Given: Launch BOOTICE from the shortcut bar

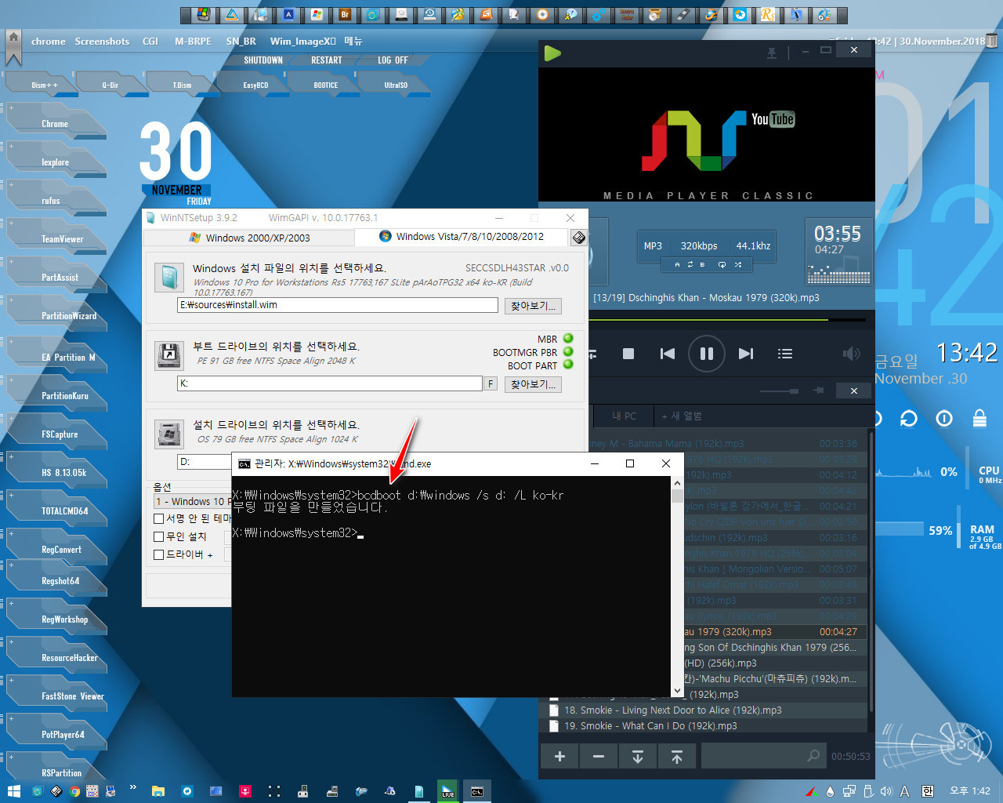Looking at the screenshot, I should [326, 85].
